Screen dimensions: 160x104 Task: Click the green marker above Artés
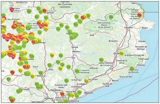[x=49, y=65]
